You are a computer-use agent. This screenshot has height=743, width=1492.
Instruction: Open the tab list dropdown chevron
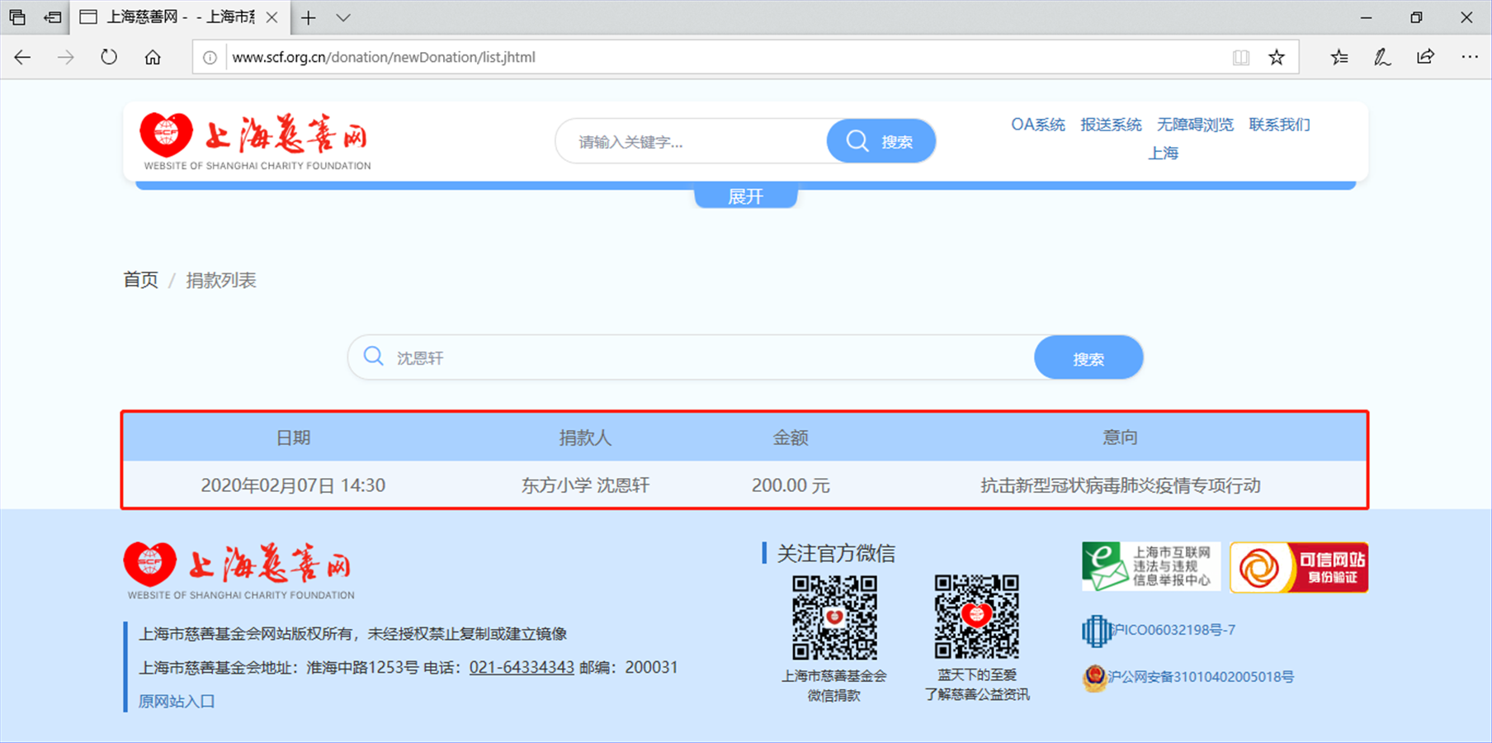tap(343, 17)
